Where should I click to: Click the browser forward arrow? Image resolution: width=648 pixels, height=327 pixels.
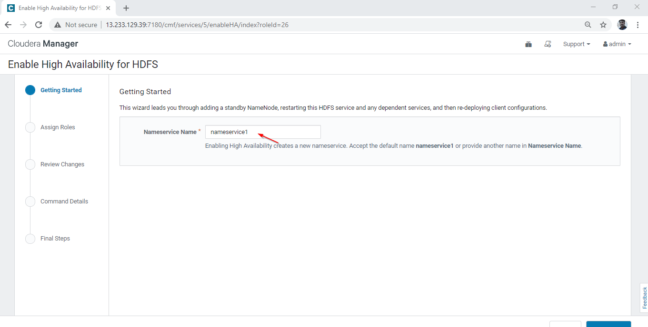pyautogui.click(x=23, y=25)
